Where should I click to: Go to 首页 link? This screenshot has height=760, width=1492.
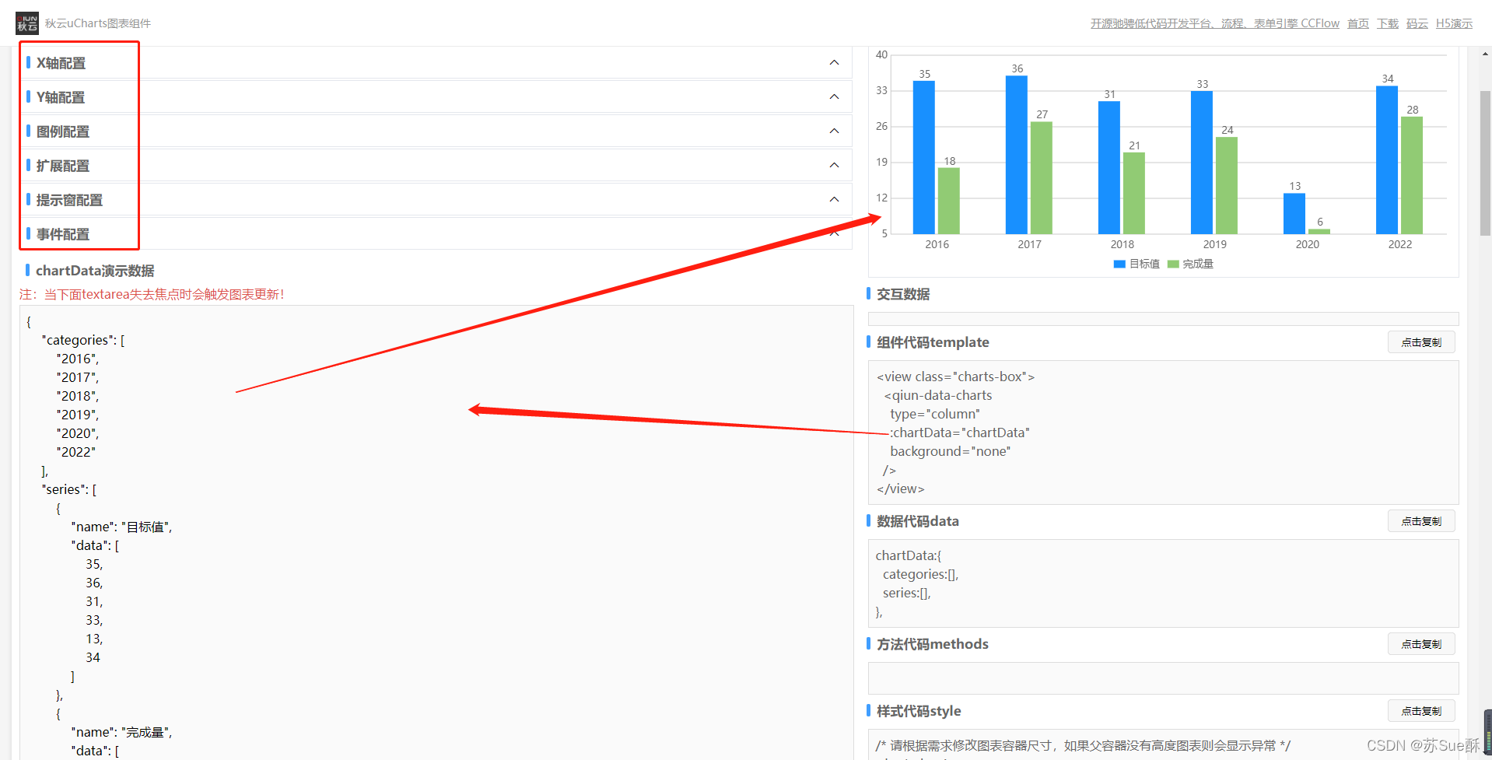pyautogui.click(x=1358, y=23)
